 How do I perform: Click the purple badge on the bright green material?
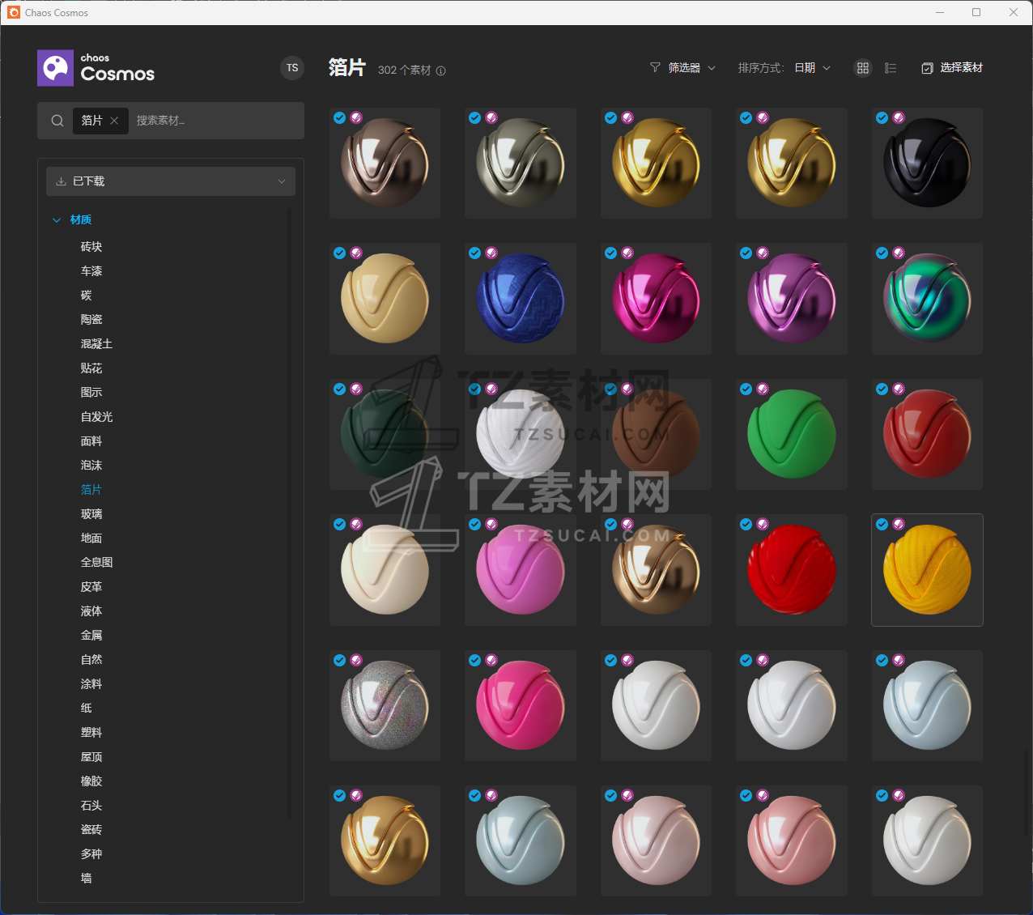(763, 389)
